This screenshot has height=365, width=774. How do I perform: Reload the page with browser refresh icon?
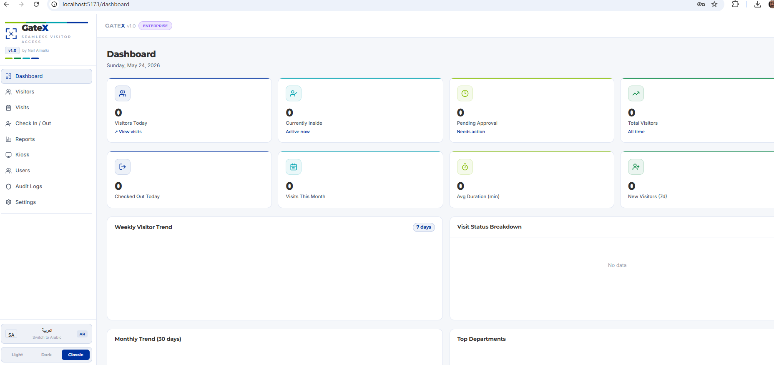pos(36,4)
